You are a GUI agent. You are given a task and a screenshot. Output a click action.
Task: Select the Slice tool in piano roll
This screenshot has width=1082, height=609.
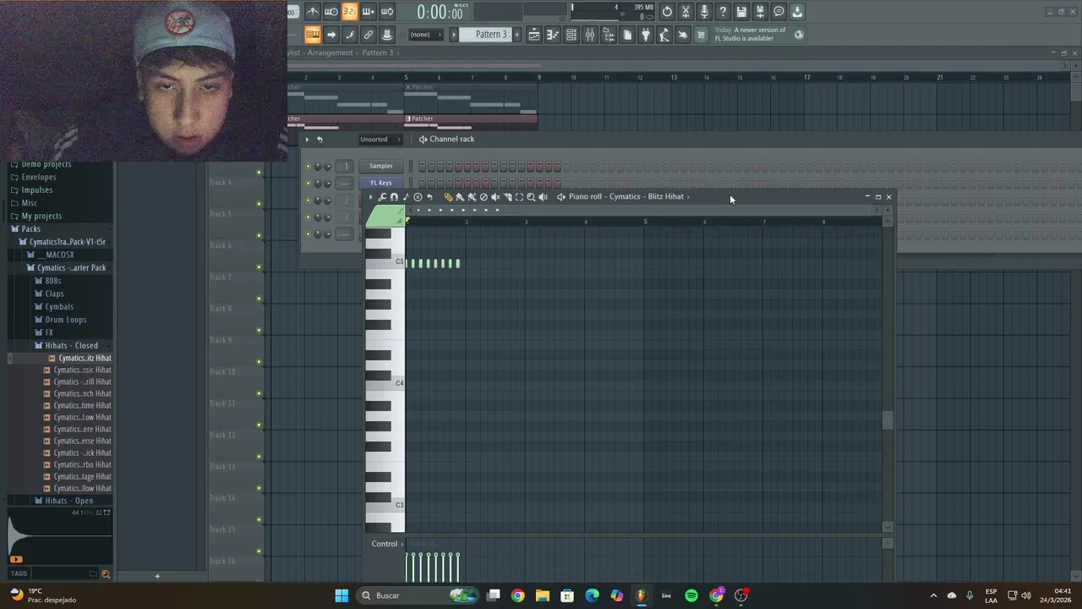coord(507,197)
